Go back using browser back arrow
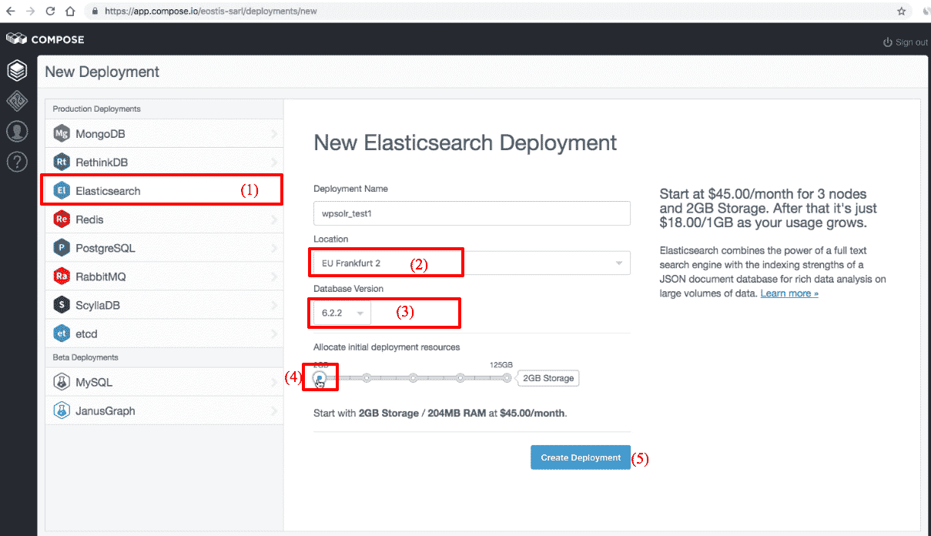This screenshot has width=931, height=536. pyautogui.click(x=11, y=12)
